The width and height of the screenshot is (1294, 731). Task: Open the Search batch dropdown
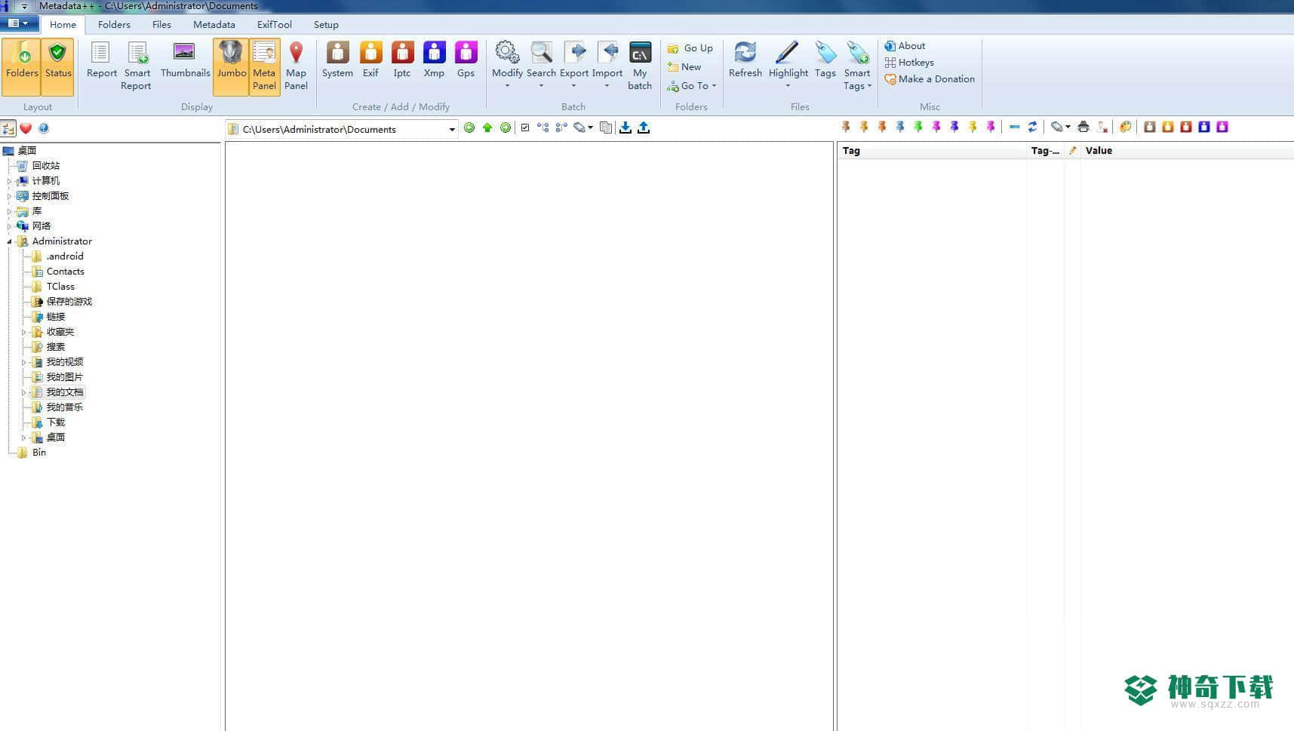coord(541,66)
